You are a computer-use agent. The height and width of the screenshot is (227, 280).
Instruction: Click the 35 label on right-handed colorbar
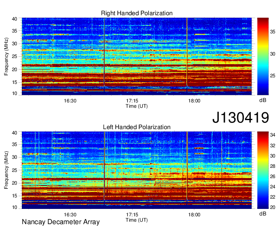(273, 32)
